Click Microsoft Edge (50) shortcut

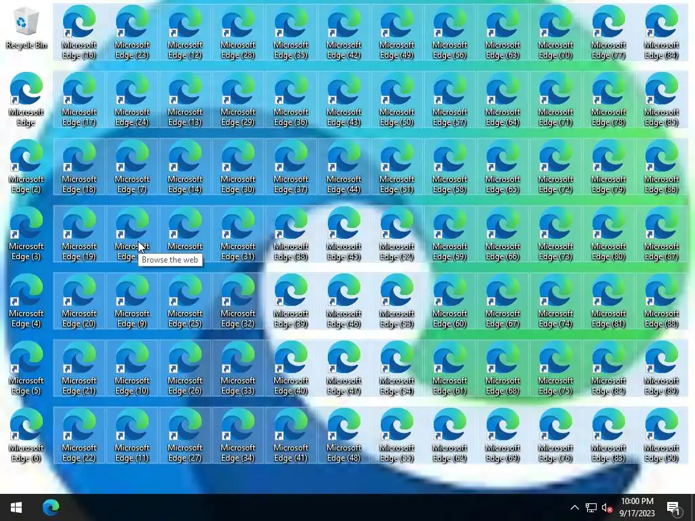396,99
